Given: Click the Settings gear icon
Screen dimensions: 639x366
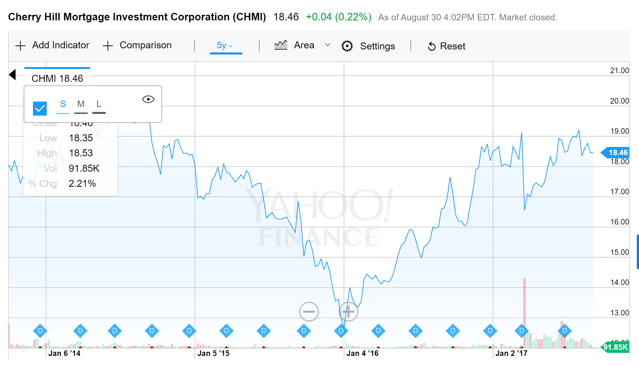Looking at the screenshot, I should (x=347, y=46).
